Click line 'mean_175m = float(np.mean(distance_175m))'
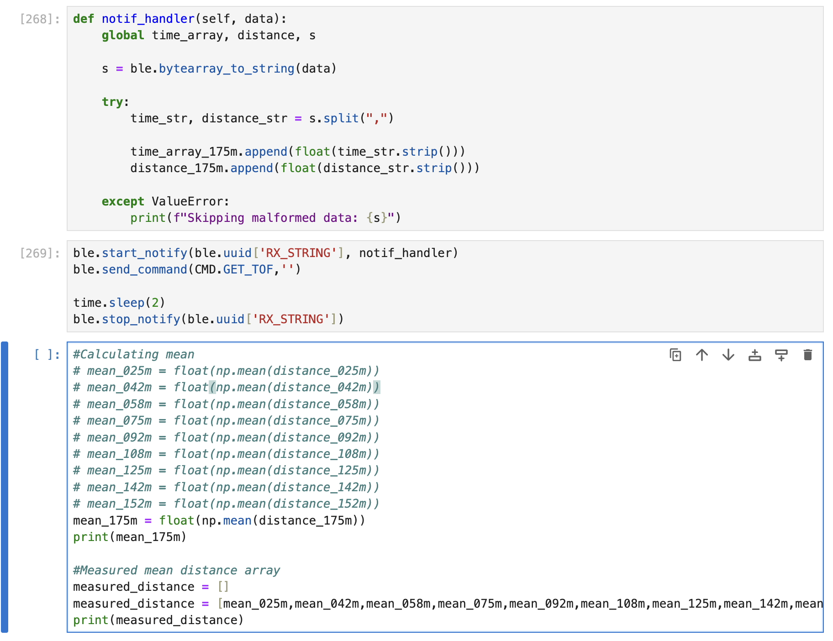 pyautogui.click(x=219, y=520)
